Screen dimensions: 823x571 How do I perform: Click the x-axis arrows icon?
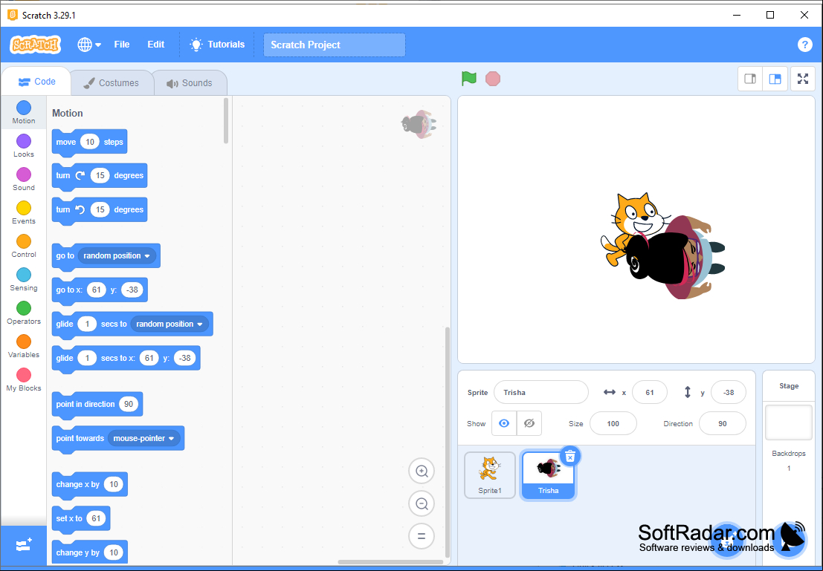pyautogui.click(x=610, y=392)
